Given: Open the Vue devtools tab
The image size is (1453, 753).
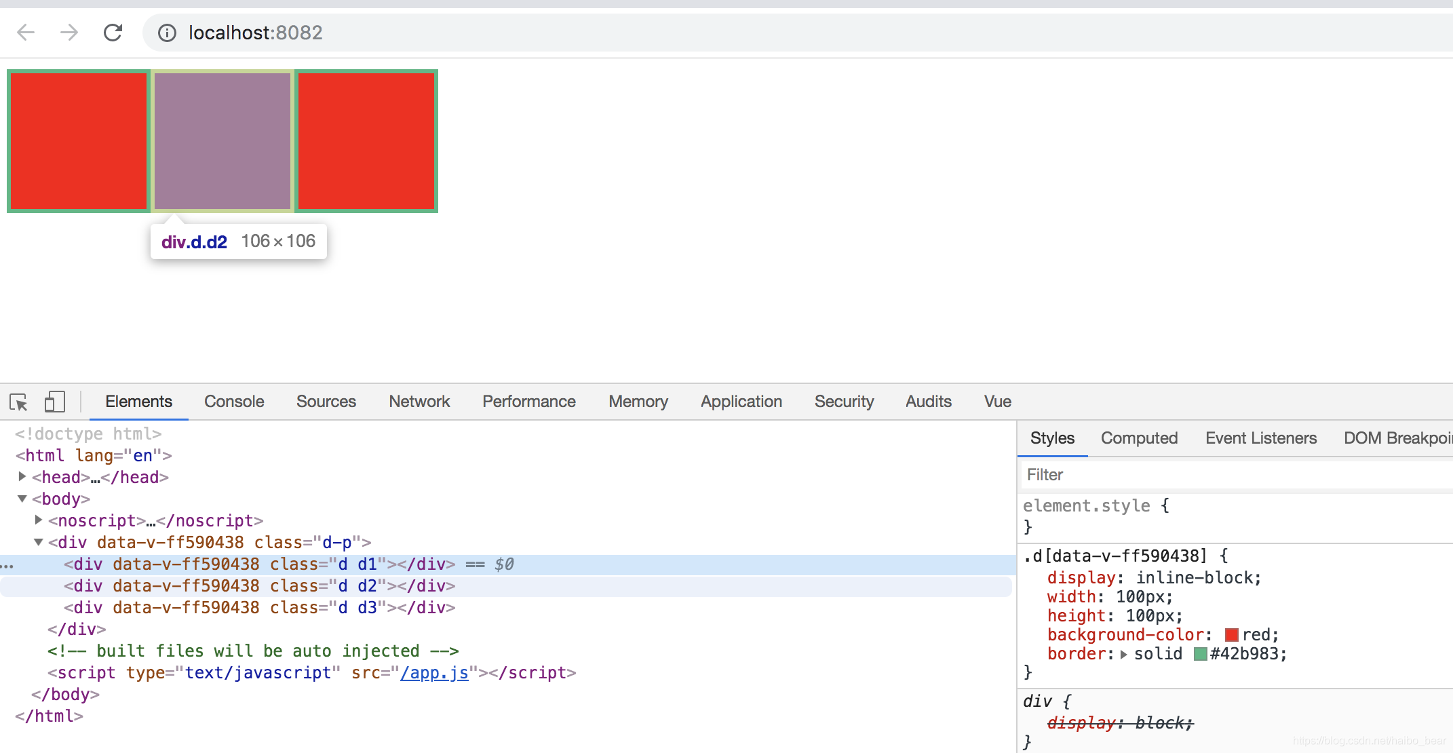Looking at the screenshot, I should (x=998, y=402).
